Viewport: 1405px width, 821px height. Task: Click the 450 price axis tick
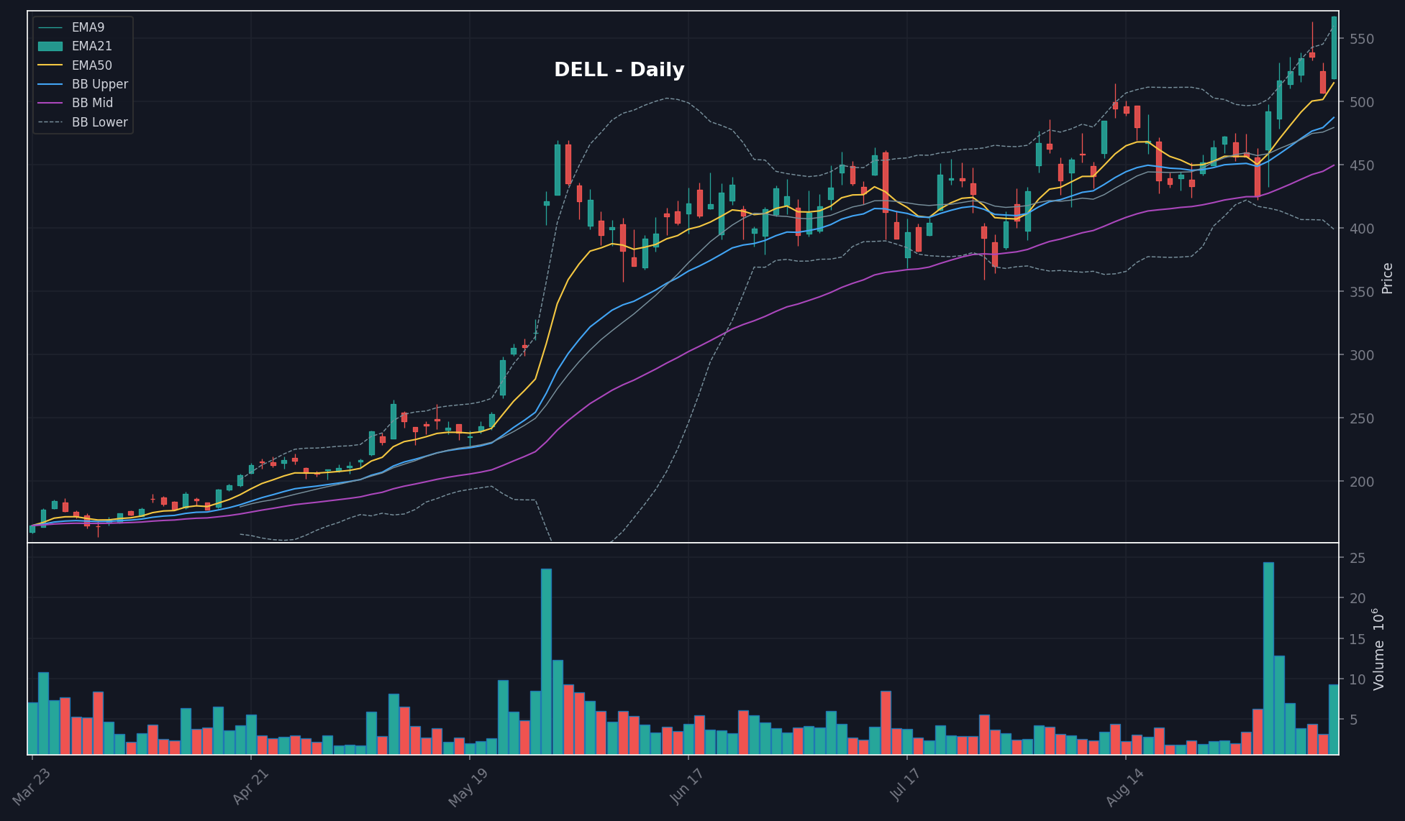[x=1362, y=166]
